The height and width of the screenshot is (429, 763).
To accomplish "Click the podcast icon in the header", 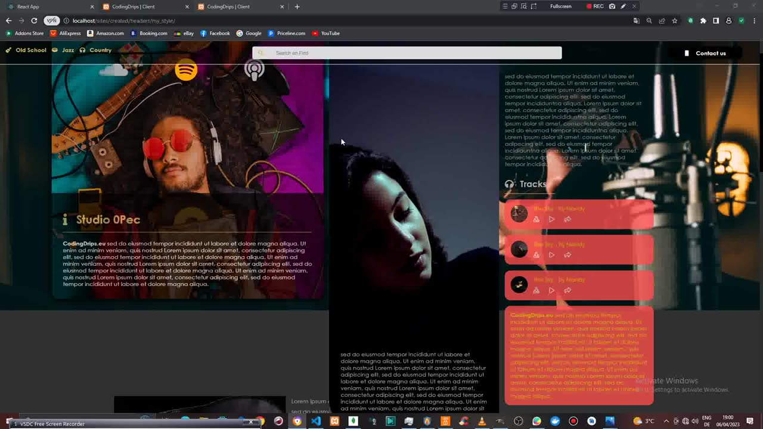I will tap(255, 70).
